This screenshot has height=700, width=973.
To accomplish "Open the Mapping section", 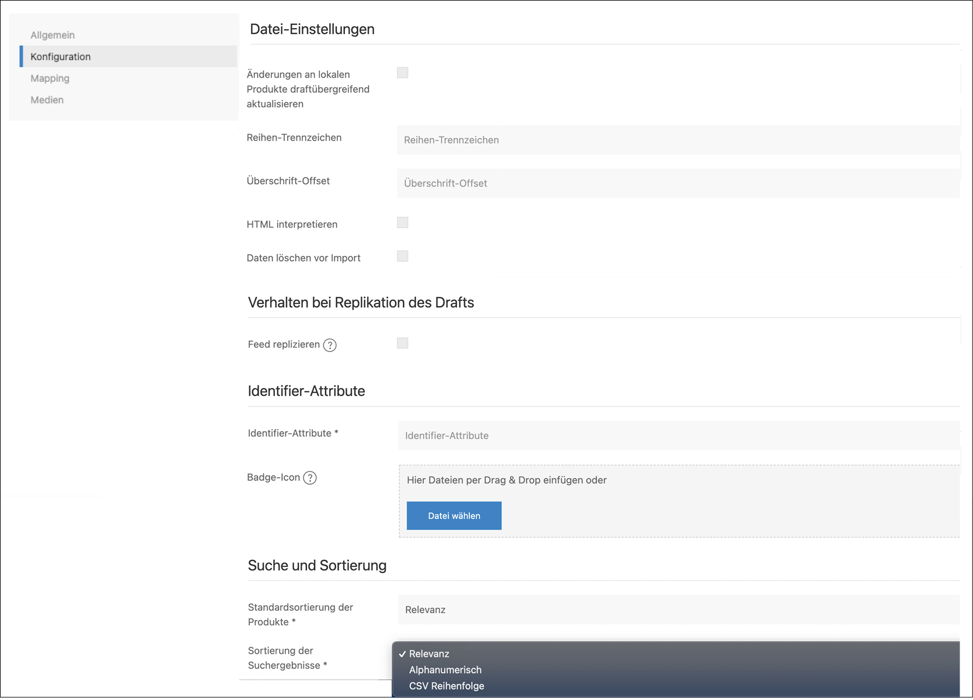I will pyautogui.click(x=50, y=78).
